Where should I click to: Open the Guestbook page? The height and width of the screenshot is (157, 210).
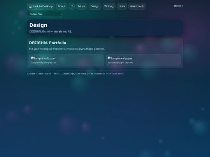pos(137,6)
